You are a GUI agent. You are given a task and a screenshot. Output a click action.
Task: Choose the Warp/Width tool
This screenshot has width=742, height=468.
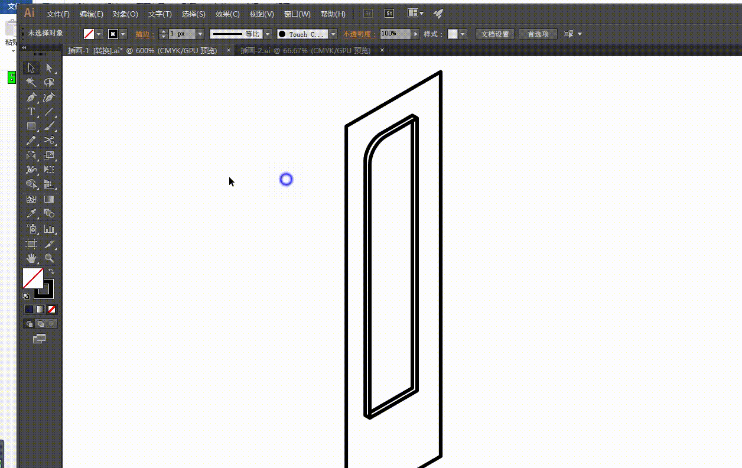coord(31,170)
